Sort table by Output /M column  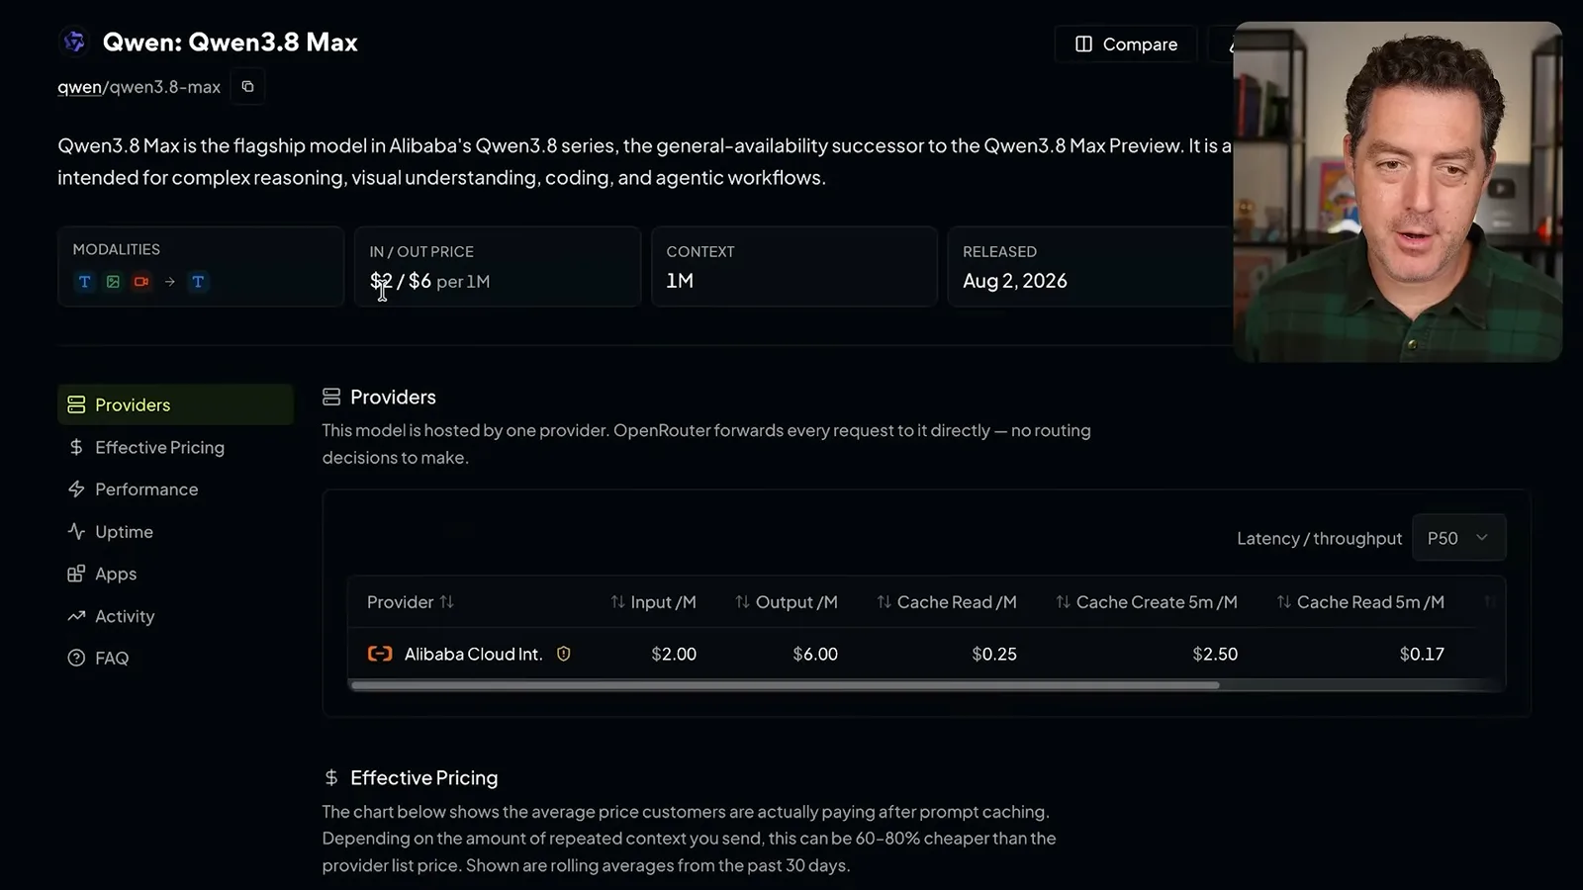pyautogui.click(x=787, y=602)
